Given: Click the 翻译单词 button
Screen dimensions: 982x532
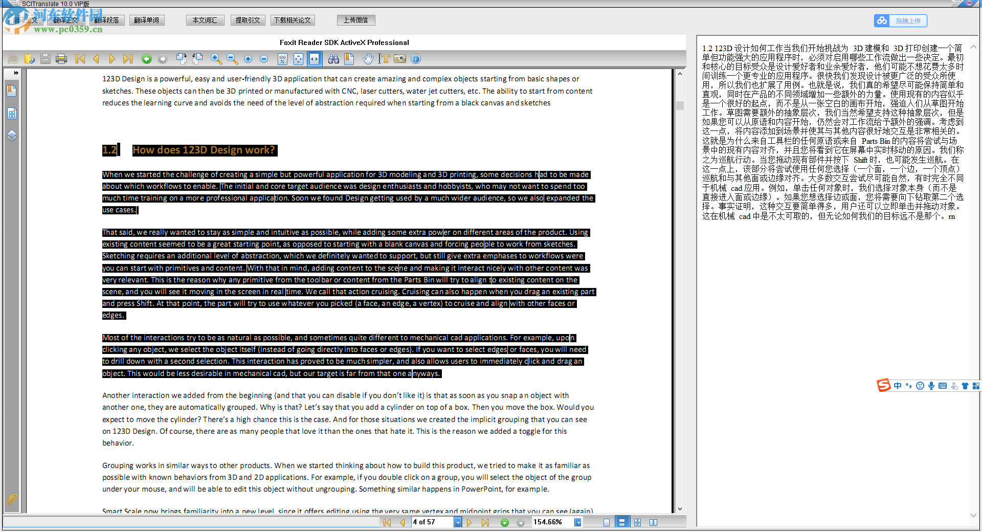Looking at the screenshot, I should [x=147, y=20].
